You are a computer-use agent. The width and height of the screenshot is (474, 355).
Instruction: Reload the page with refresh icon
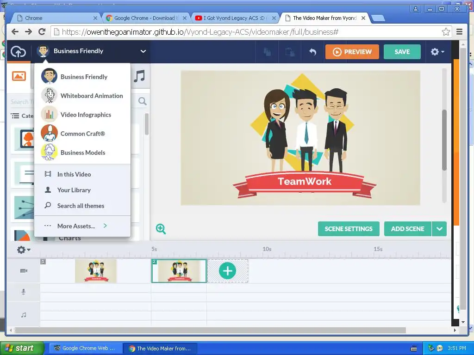(42, 32)
